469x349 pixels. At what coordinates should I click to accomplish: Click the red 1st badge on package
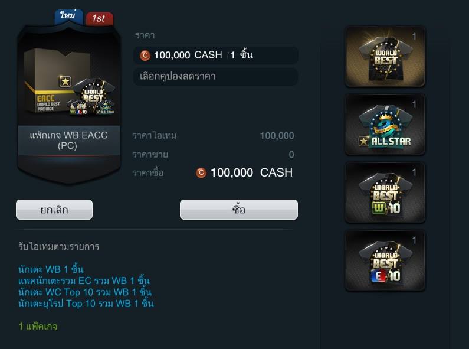(x=100, y=18)
